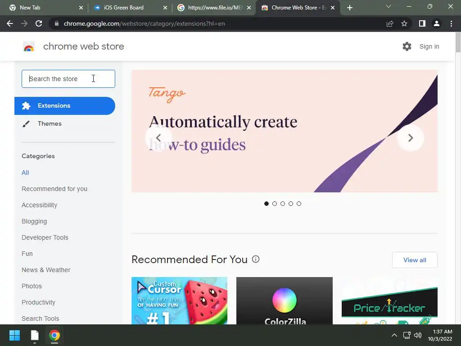Screen dimensions: 461x346
Task: Close the file.io tab
Action: 249,8
